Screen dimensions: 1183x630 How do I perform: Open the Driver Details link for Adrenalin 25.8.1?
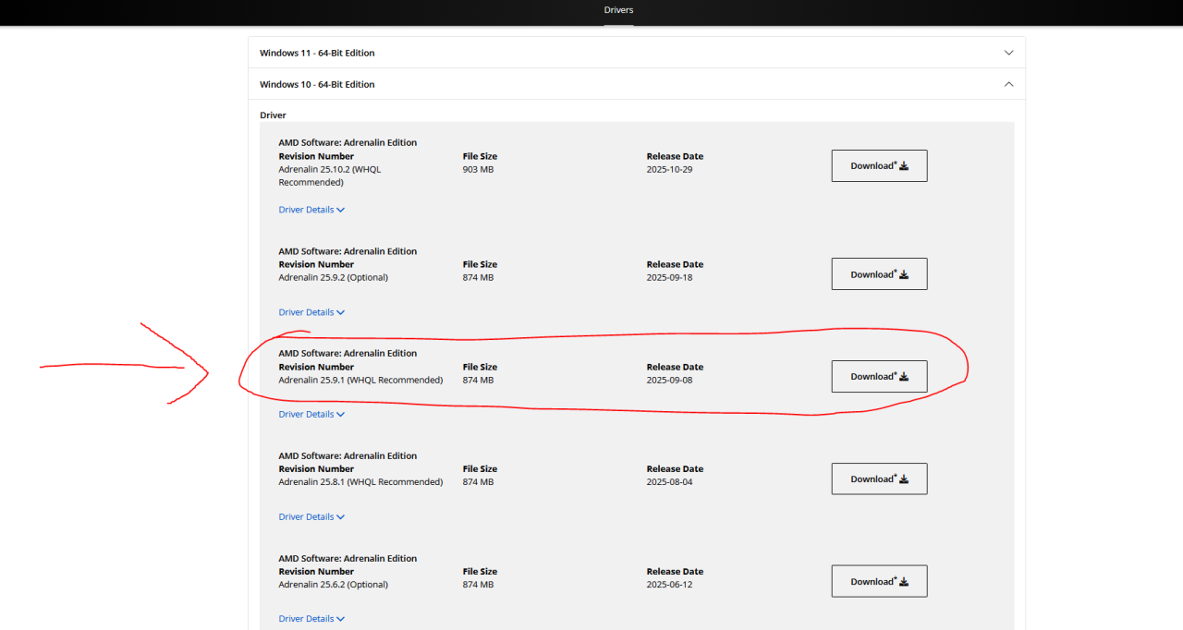(x=306, y=517)
